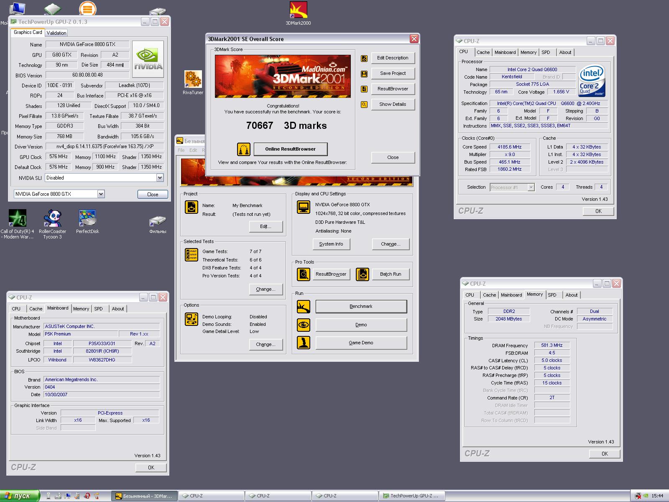The height and width of the screenshot is (502, 669).
Task: Switch to TechPowerUp GPU-Z taskbar button
Action: coord(412,496)
